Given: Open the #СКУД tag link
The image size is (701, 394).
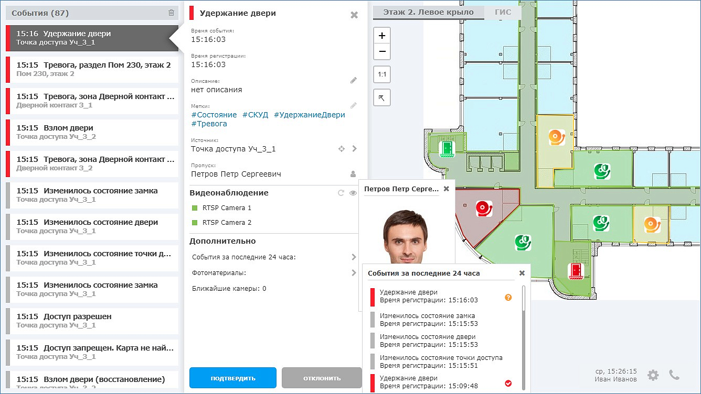Looking at the screenshot, I should [255, 115].
